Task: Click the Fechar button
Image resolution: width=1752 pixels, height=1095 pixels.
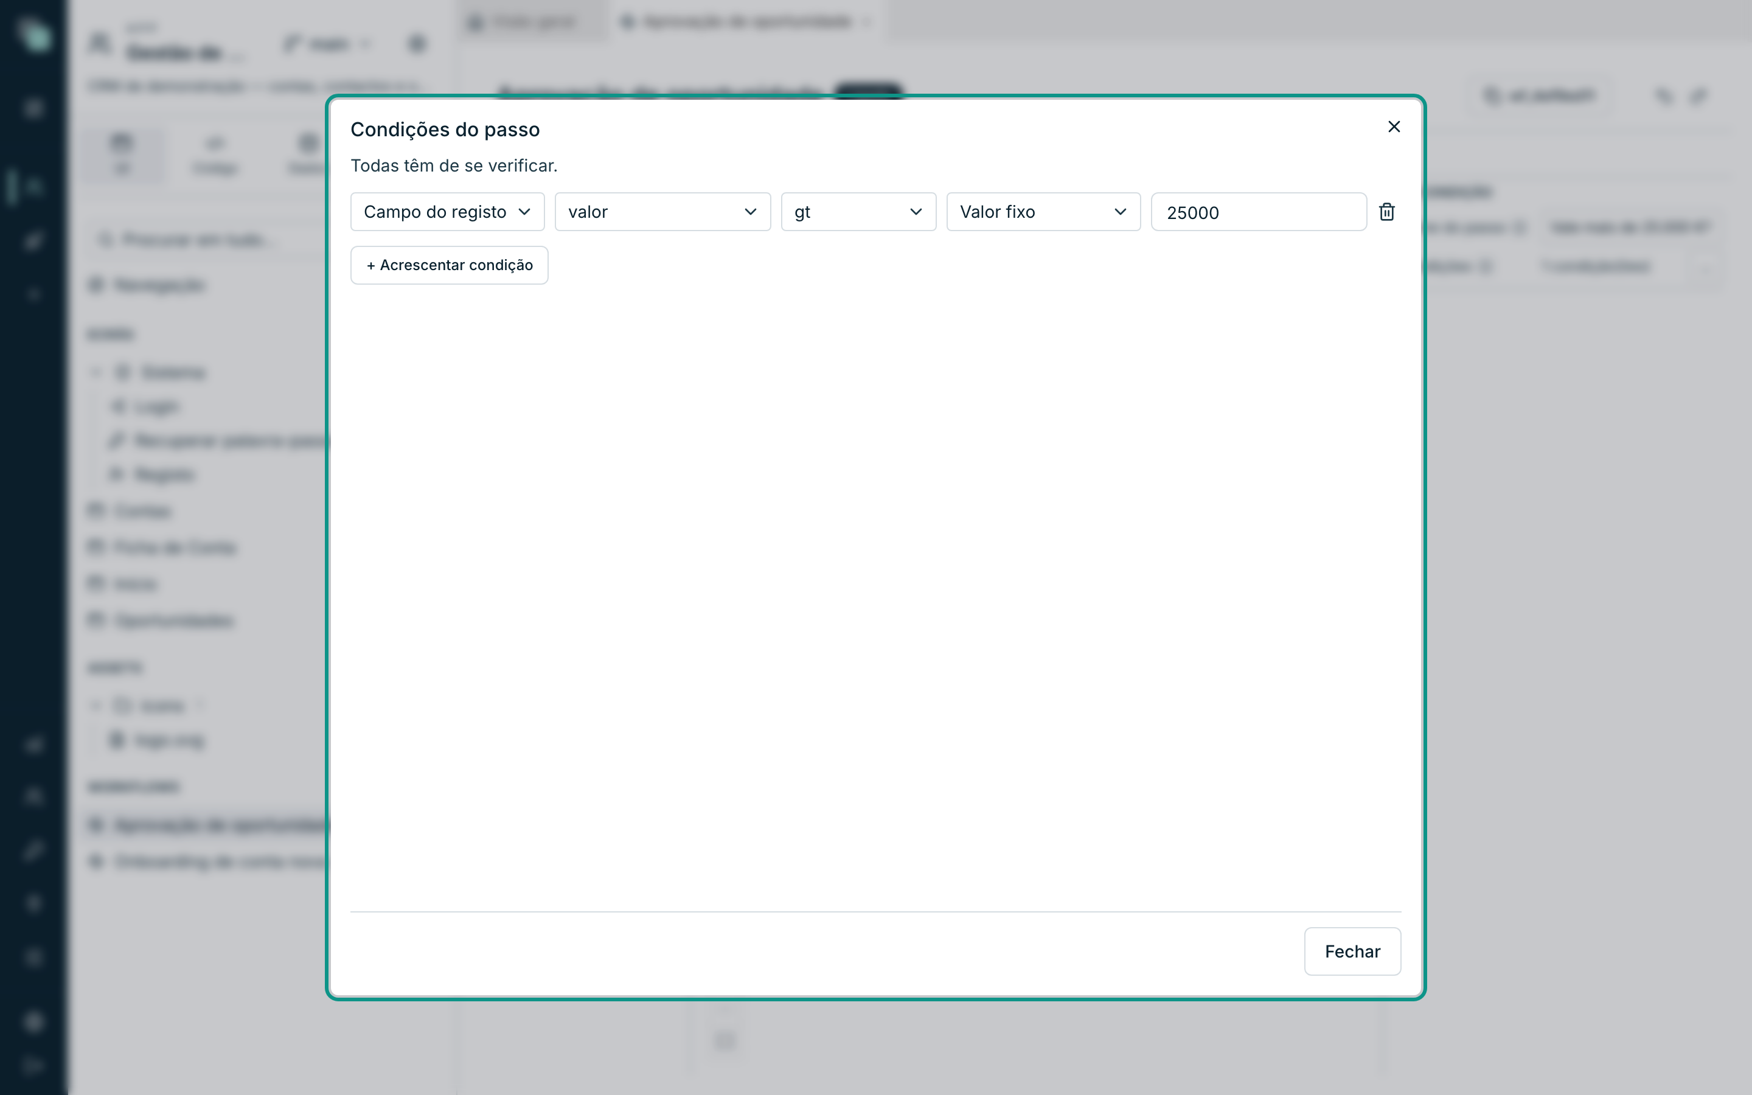Action: [1352, 951]
